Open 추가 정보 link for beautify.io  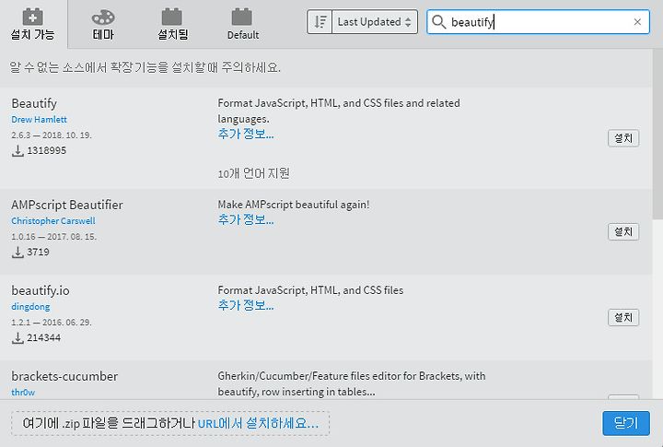pos(246,305)
